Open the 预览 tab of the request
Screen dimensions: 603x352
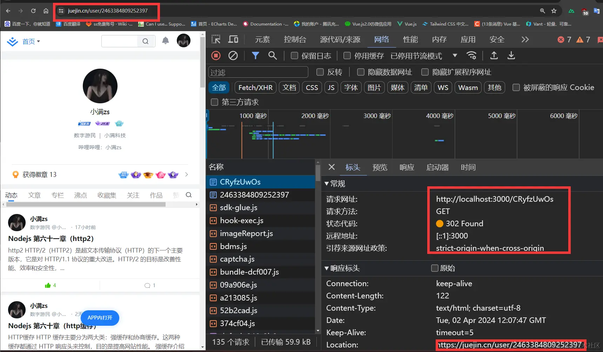point(380,167)
